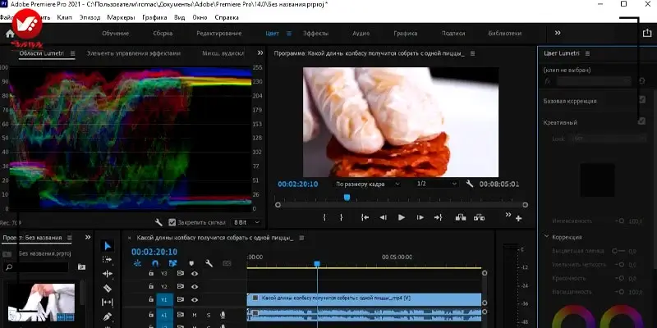657x328 pixels.
Task: Click the Quick Export share icon
Action: 647,33
